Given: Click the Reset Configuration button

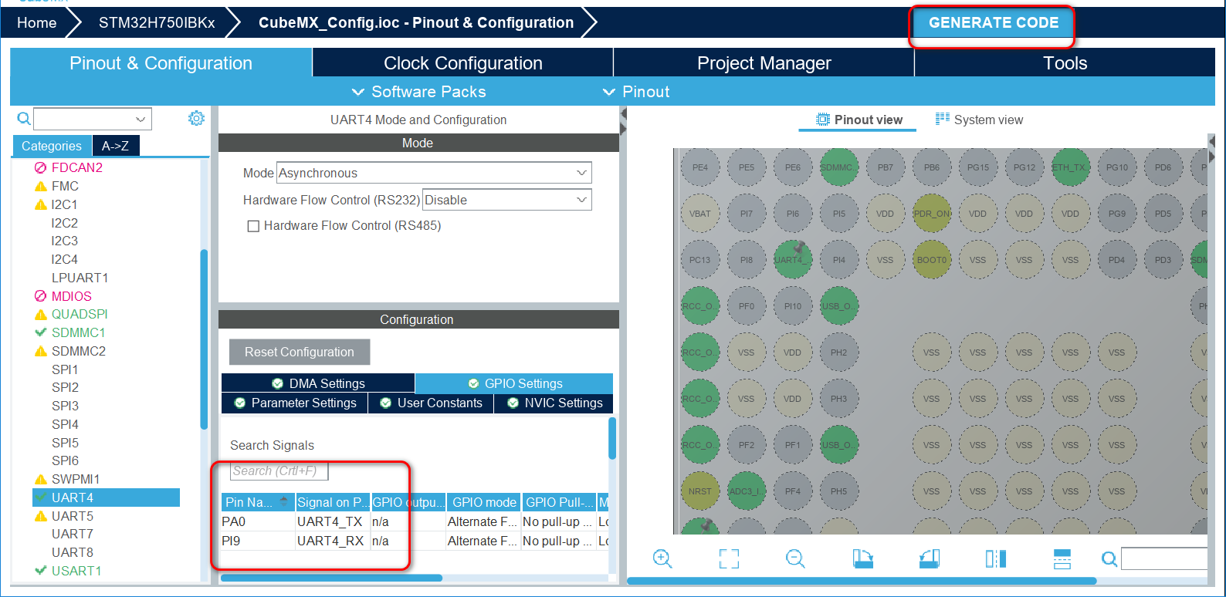Looking at the screenshot, I should pyautogui.click(x=300, y=352).
